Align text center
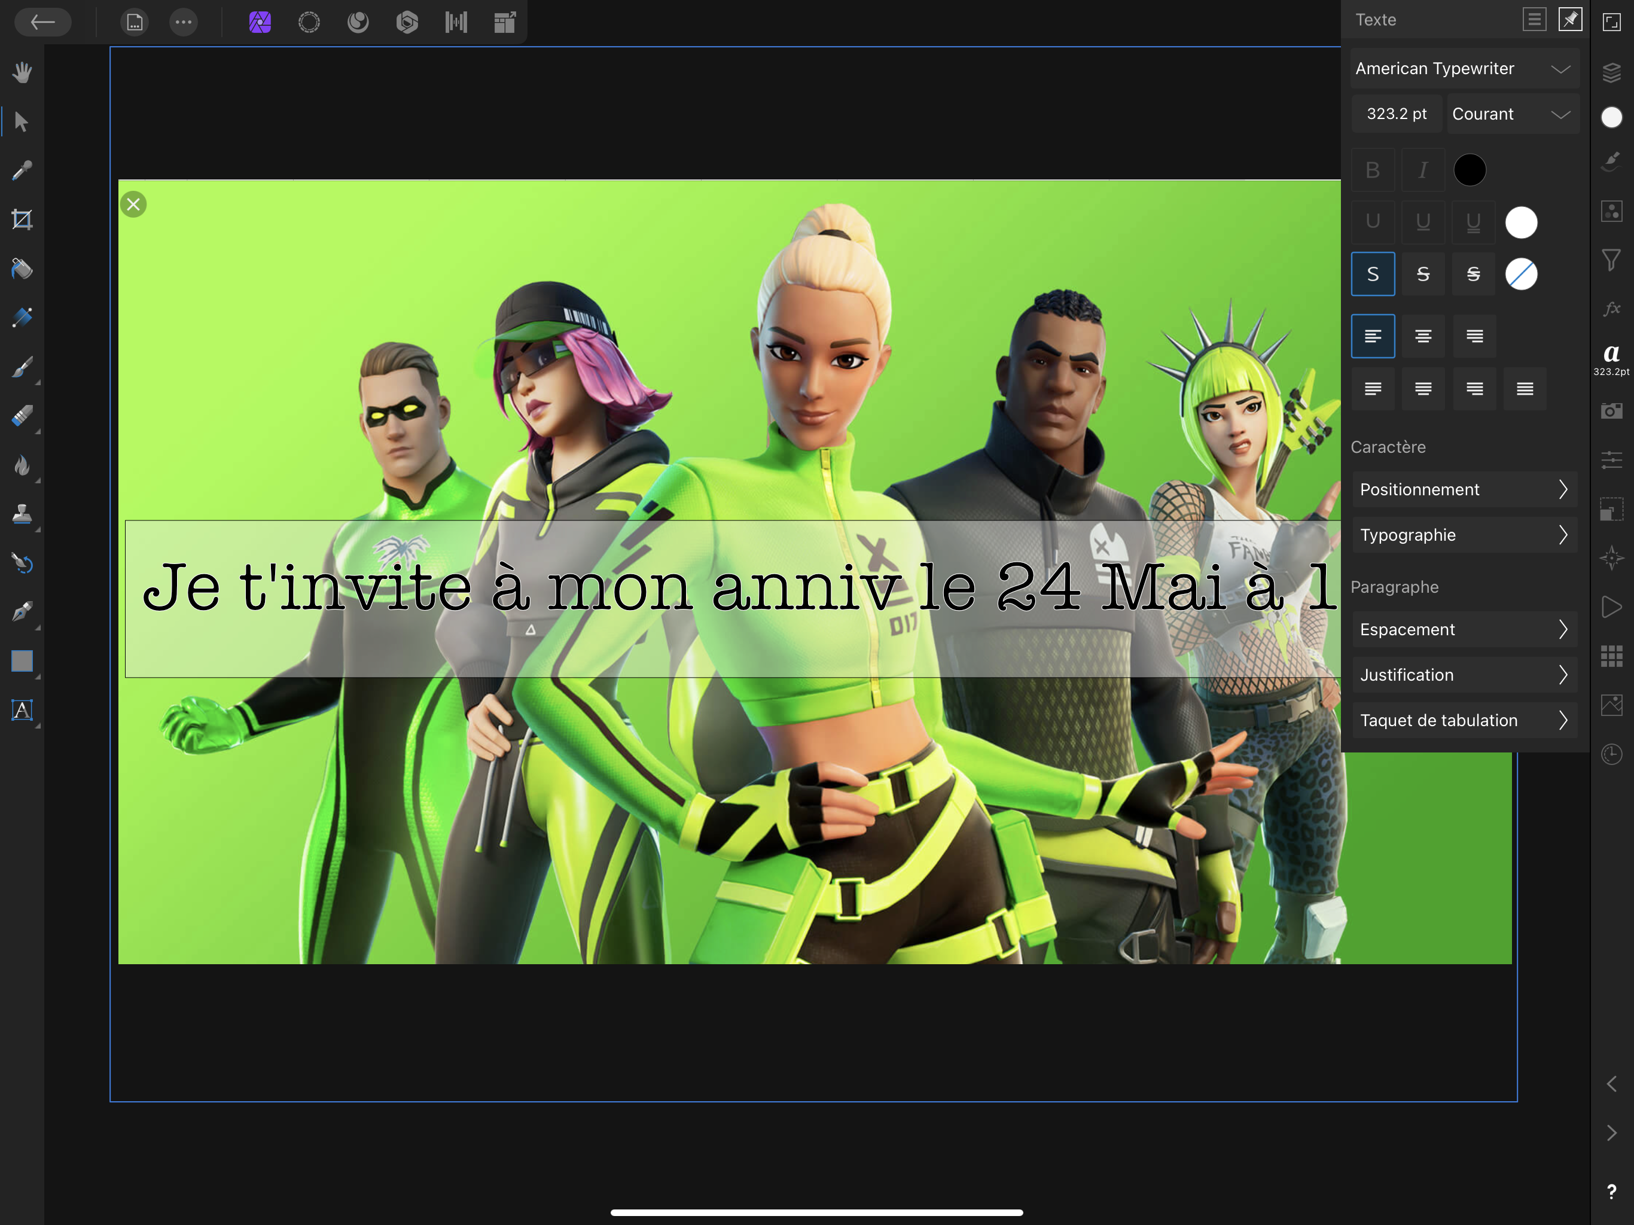The image size is (1634, 1225). click(1423, 336)
